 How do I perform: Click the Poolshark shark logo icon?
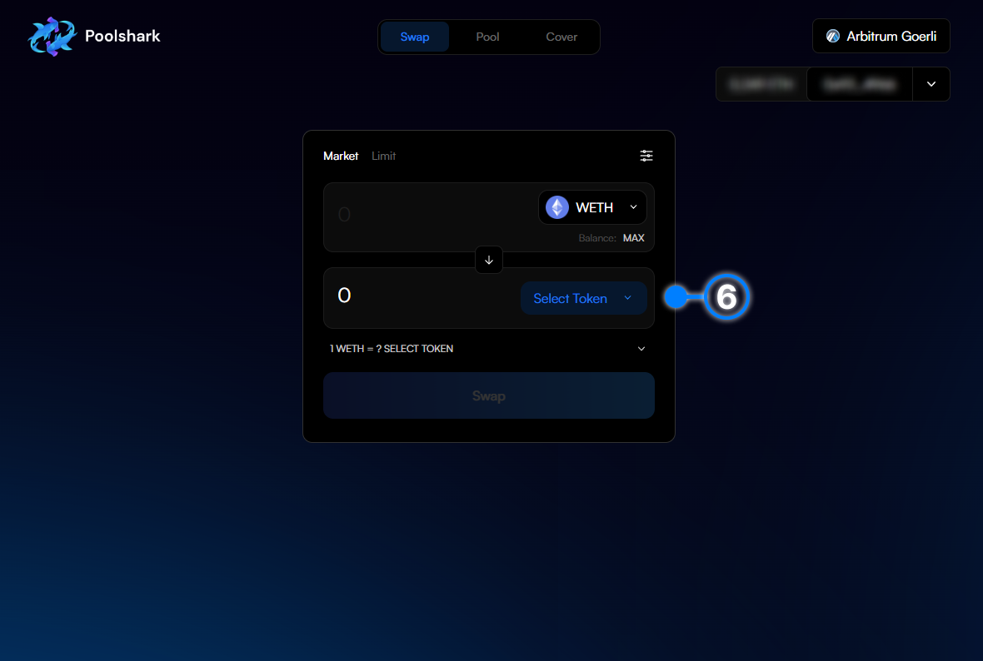[x=52, y=37]
